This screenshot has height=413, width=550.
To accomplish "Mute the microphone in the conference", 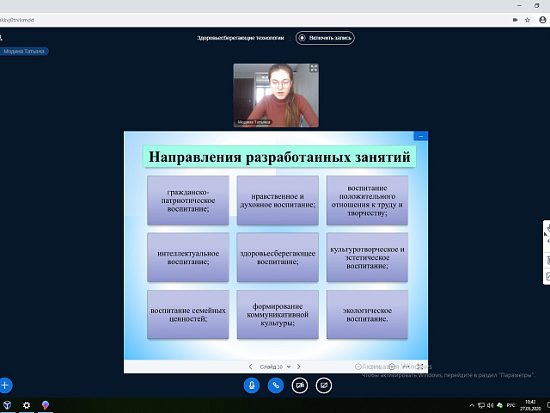I will (252, 385).
